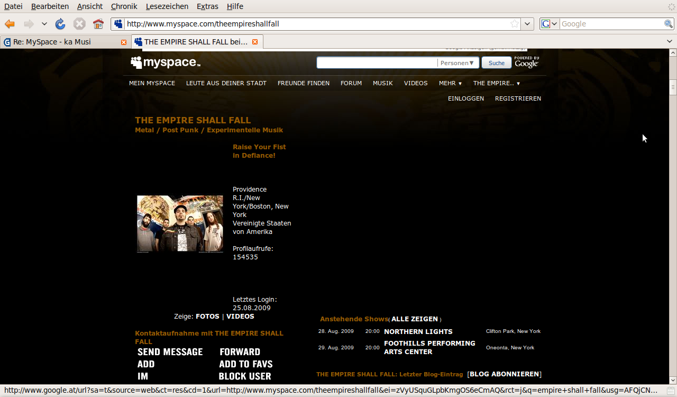
Task: Open the Bearbeiten menu
Action: [50, 6]
